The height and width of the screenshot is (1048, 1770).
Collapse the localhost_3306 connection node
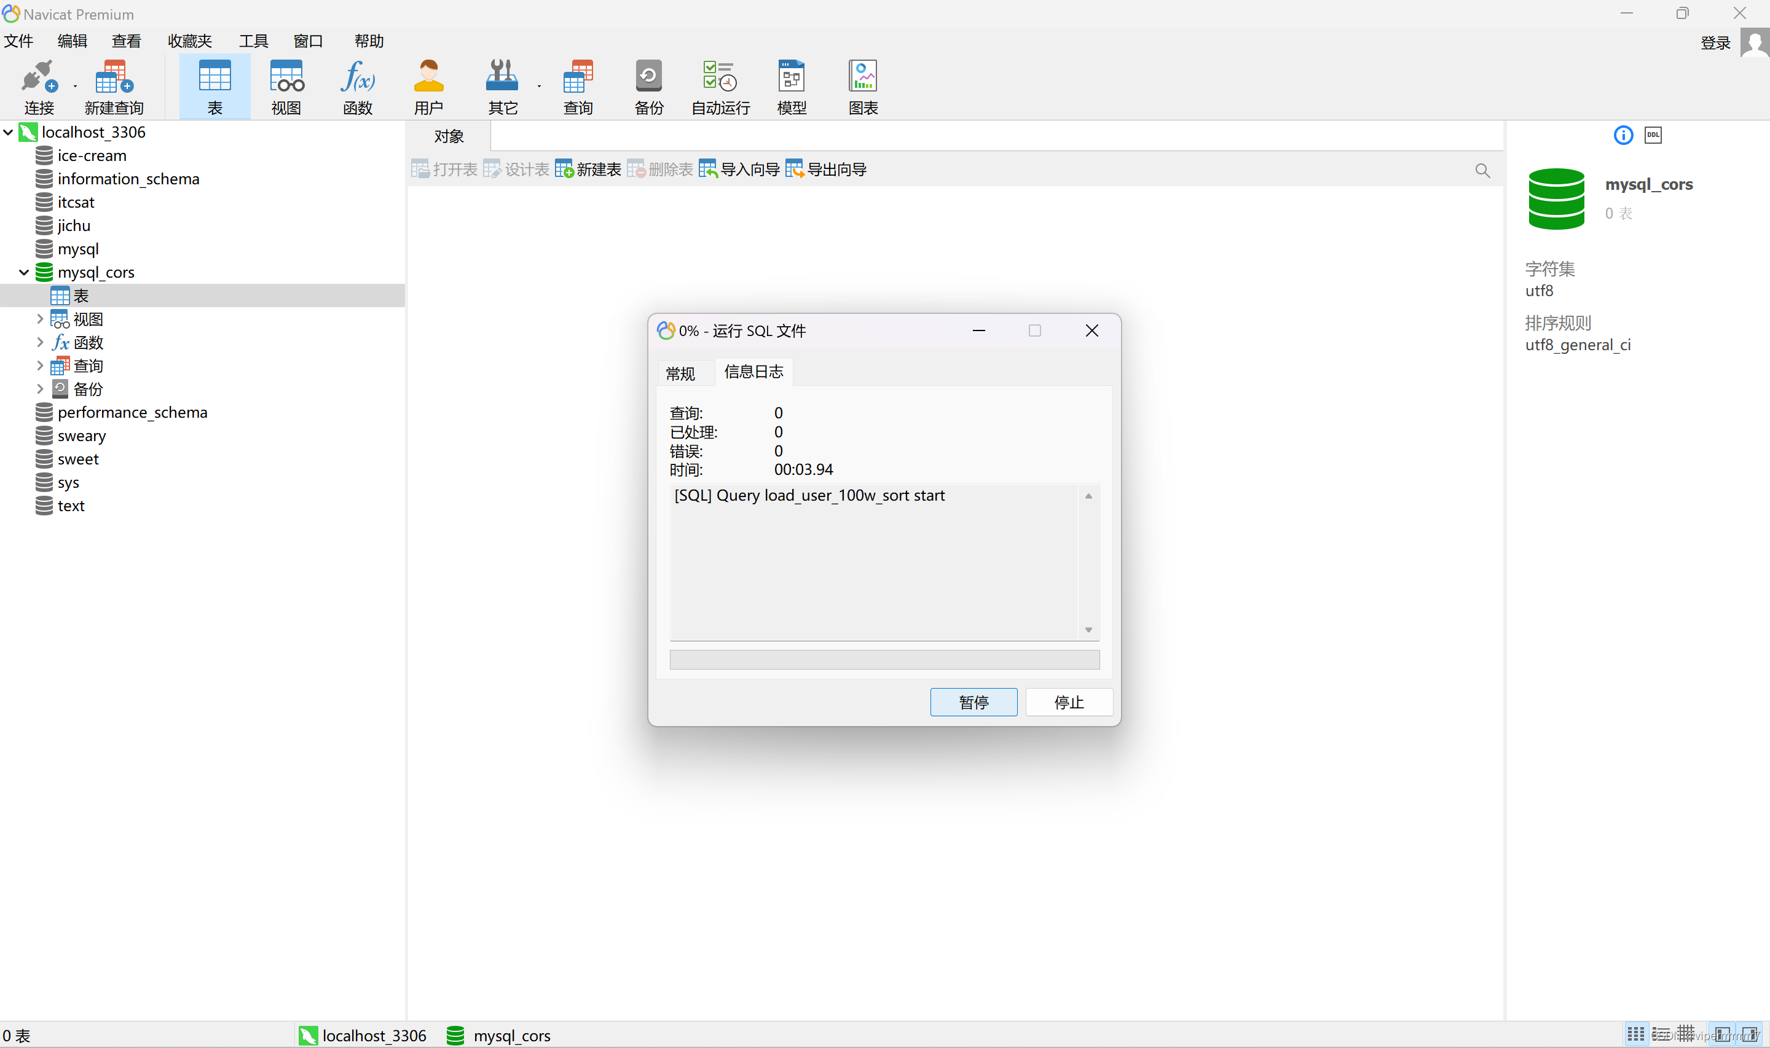(9, 132)
